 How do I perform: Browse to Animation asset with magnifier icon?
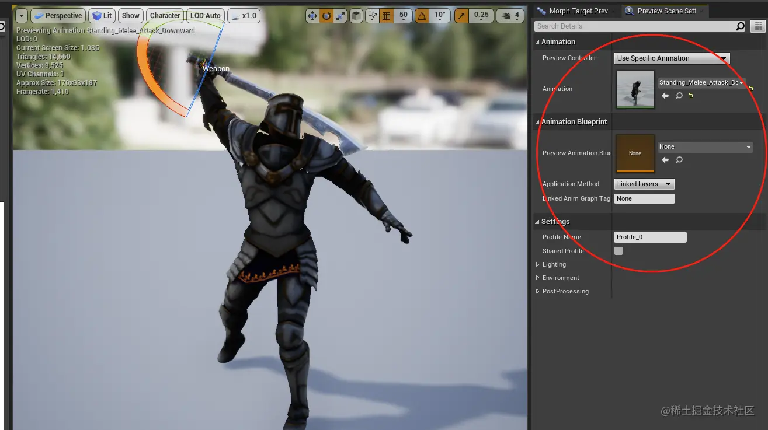[x=679, y=96]
